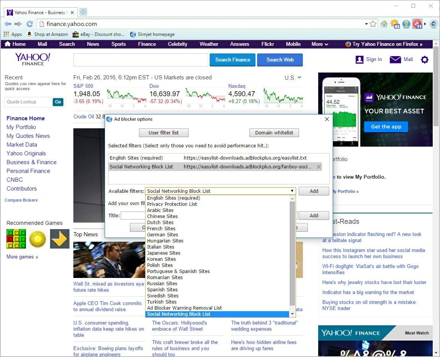440x357 pixels.
Task: Click the Slimjet gear menu icon
Action: (x=434, y=24)
